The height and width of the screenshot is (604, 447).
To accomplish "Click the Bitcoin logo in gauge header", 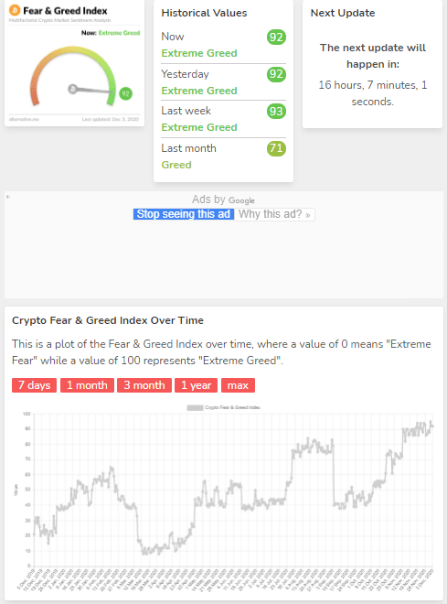I will coord(15,10).
